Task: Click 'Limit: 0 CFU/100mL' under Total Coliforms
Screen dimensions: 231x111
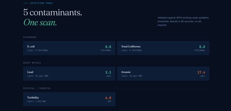Action: point(132,50)
